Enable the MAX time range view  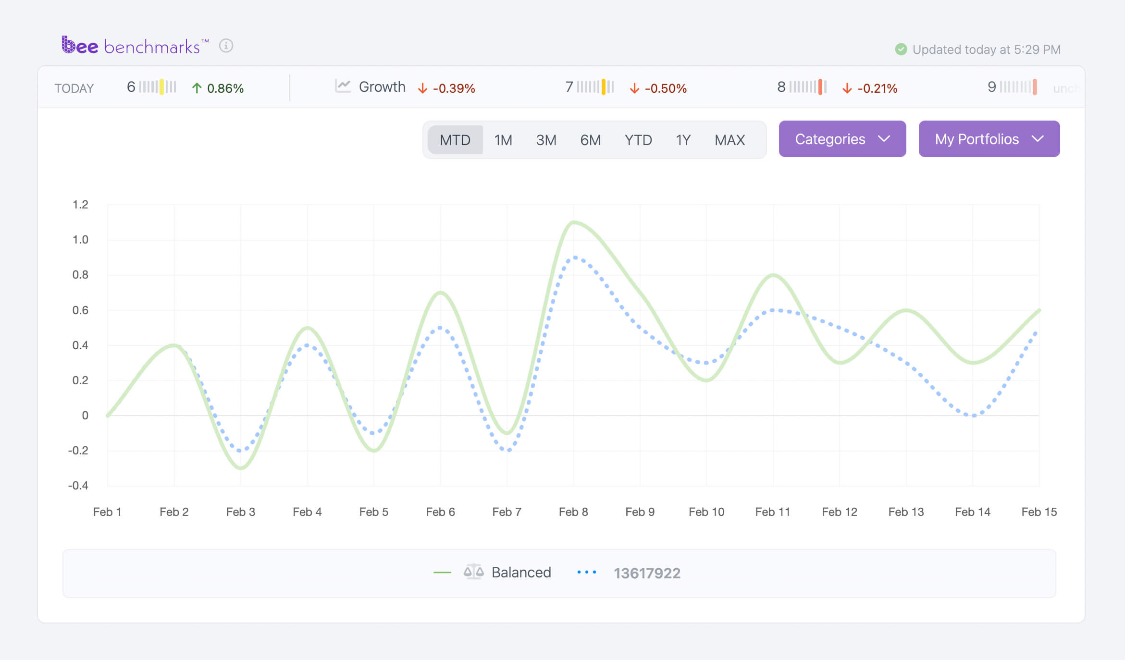point(729,139)
